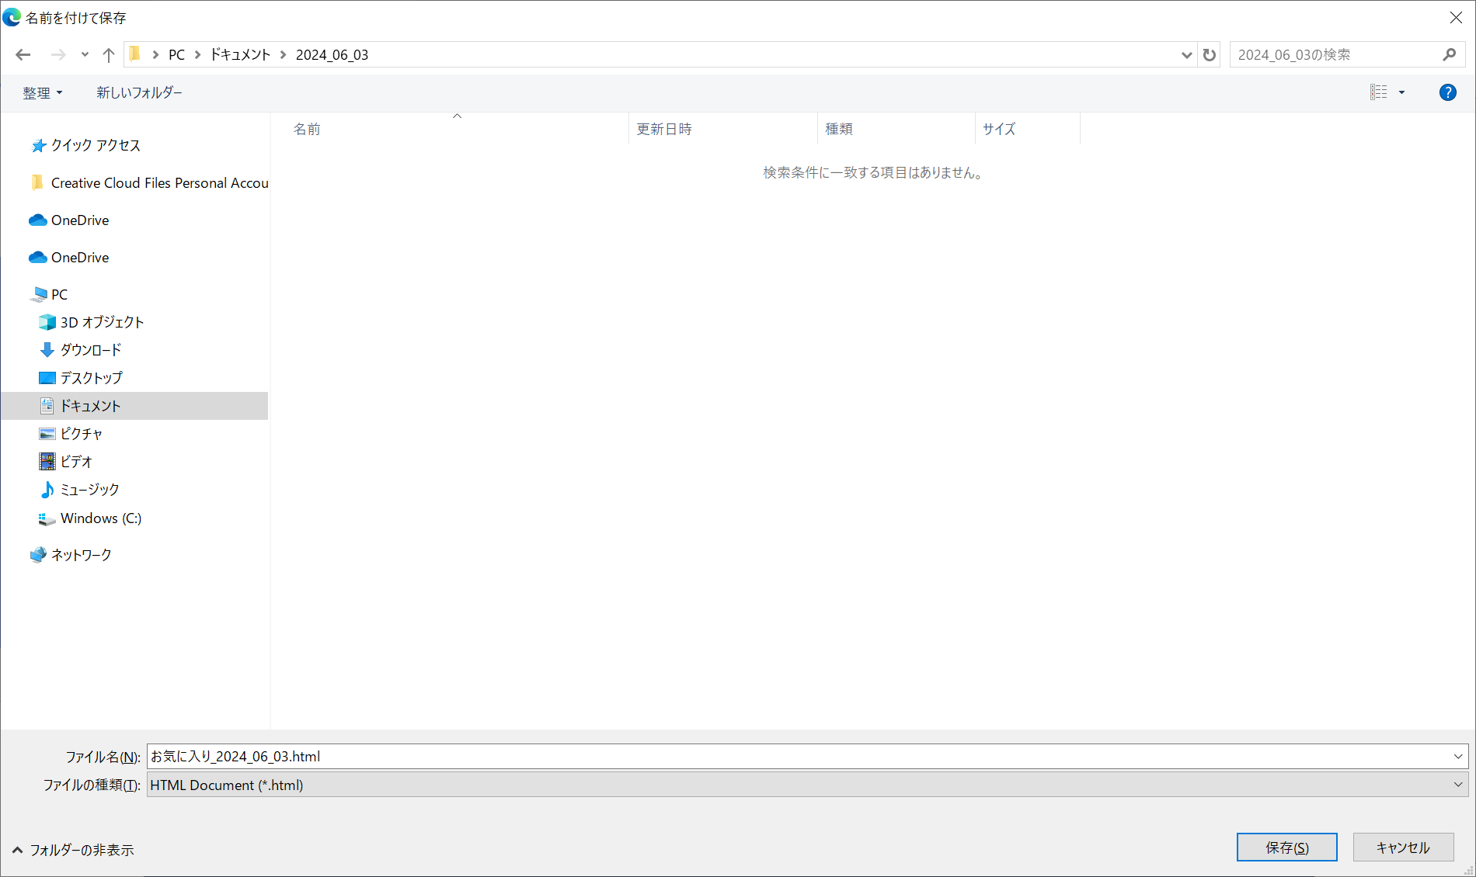Select クイック アクセス in the sidebar

tap(96, 146)
